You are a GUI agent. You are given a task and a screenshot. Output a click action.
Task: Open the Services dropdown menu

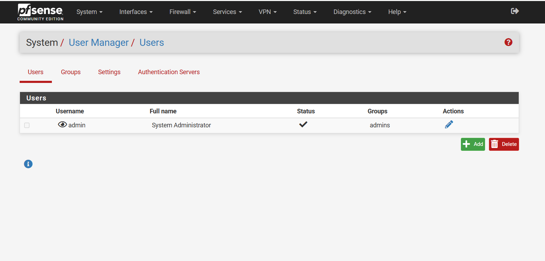point(227,12)
